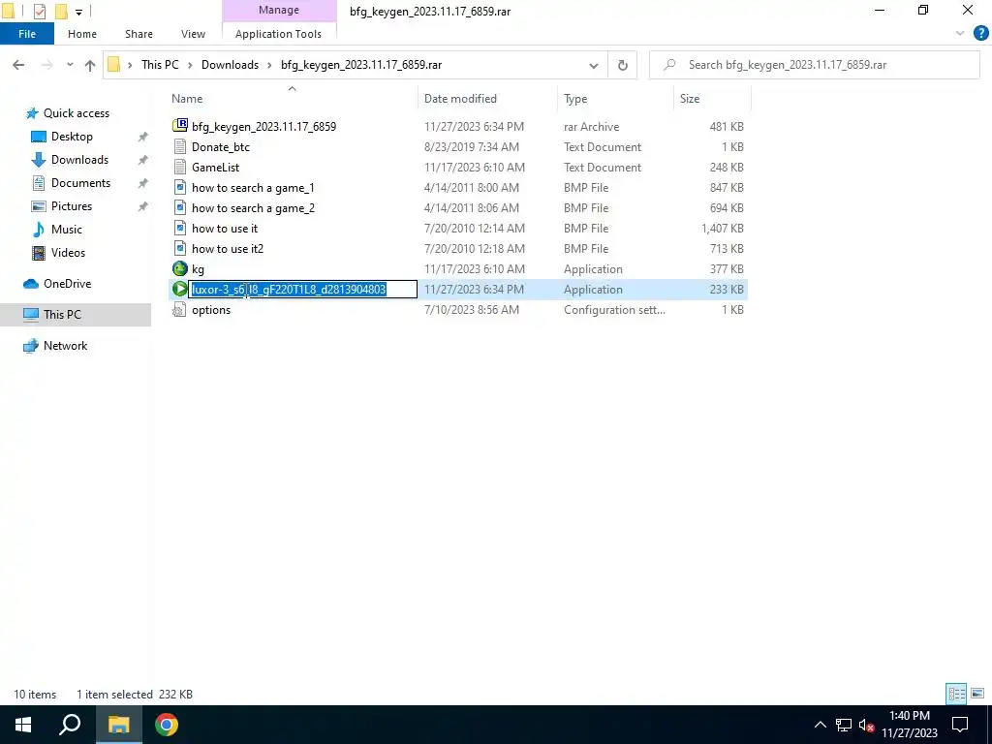Click inside the luxor-3 filename rename field
The width and height of the screenshot is (992, 744).
(302, 289)
